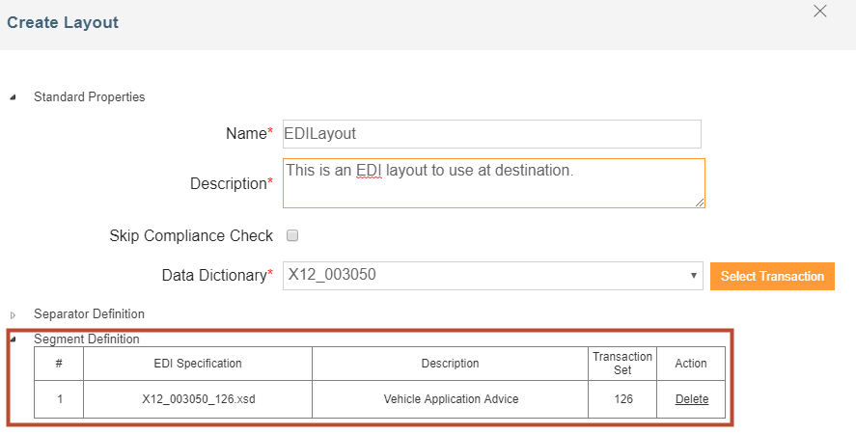Collapse the Segment Definition section
Viewport: 856px width, 434px height.
[x=13, y=339]
